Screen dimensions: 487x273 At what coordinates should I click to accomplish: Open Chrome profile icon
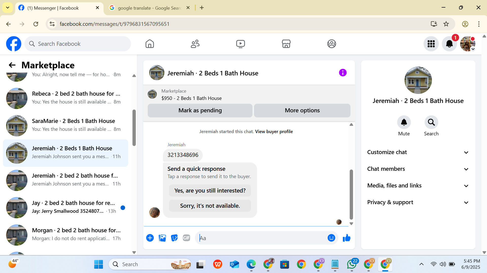(x=465, y=24)
